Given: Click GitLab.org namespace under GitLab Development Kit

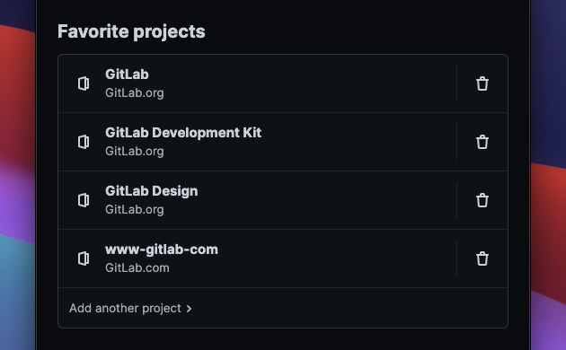Looking at the screenshot, I should [134, 152].
